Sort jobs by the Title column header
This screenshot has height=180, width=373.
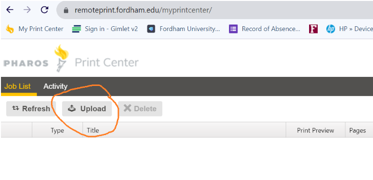pos(185,130)
